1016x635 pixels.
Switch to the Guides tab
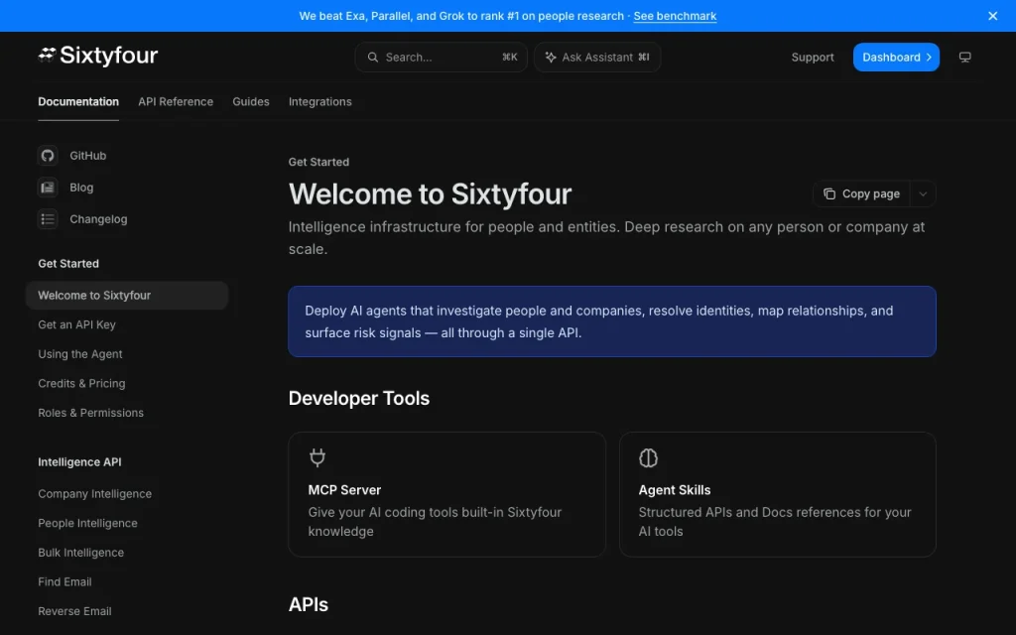pos(251,102)
